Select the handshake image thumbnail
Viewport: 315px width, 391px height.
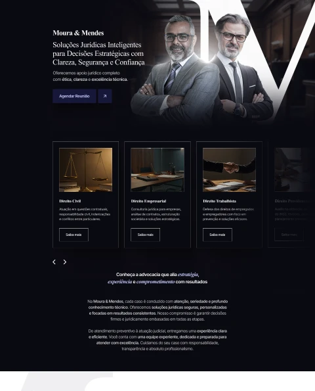click(229, 170)
